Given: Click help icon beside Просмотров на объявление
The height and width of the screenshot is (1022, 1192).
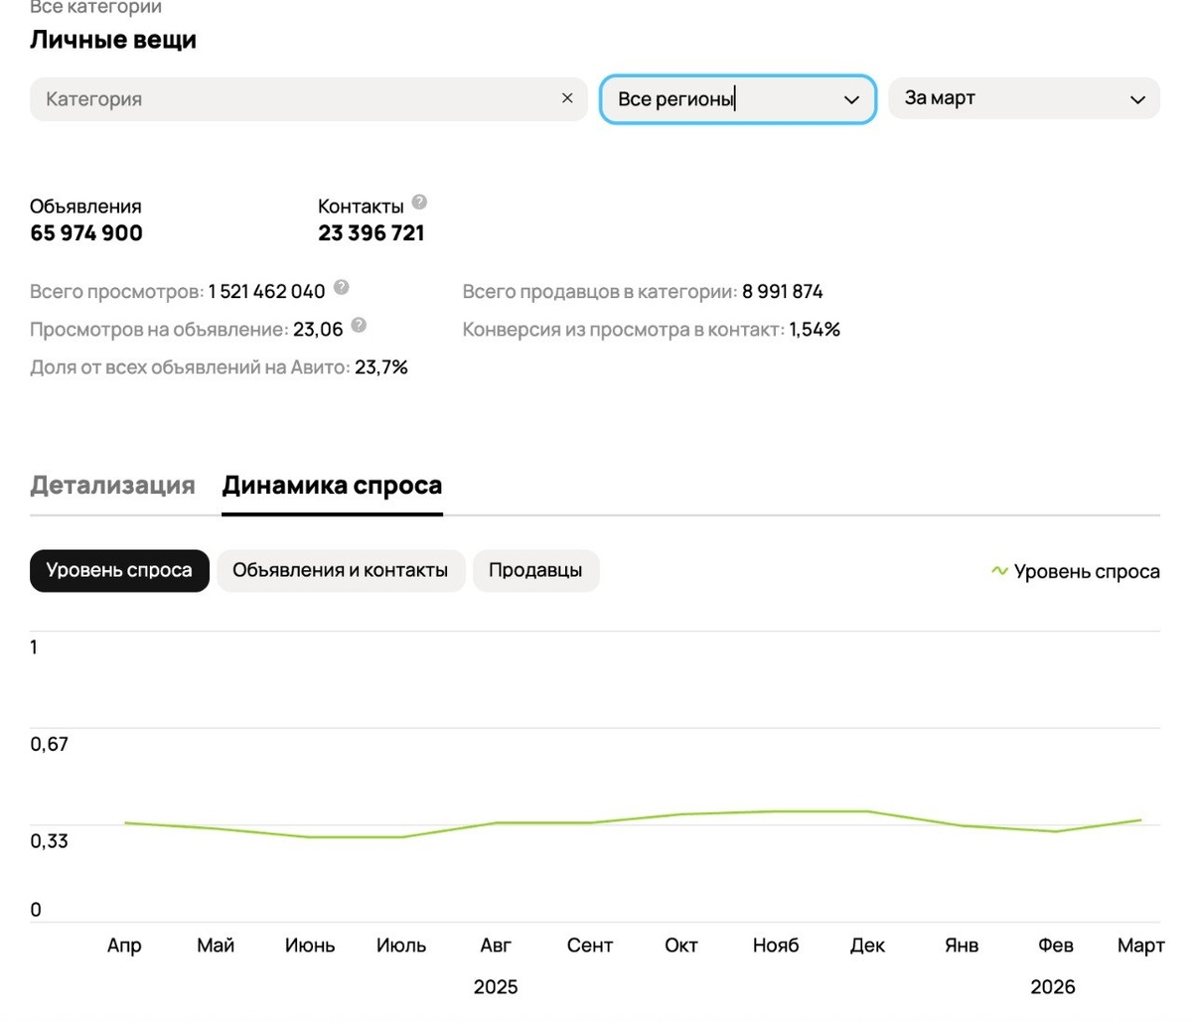Looking at the screenshot, I should (359, 326).
